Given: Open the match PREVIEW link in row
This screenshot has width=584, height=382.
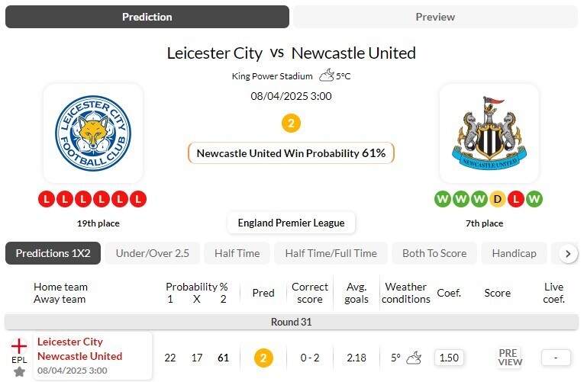Looking at the screenshot, I should [510, 357].
